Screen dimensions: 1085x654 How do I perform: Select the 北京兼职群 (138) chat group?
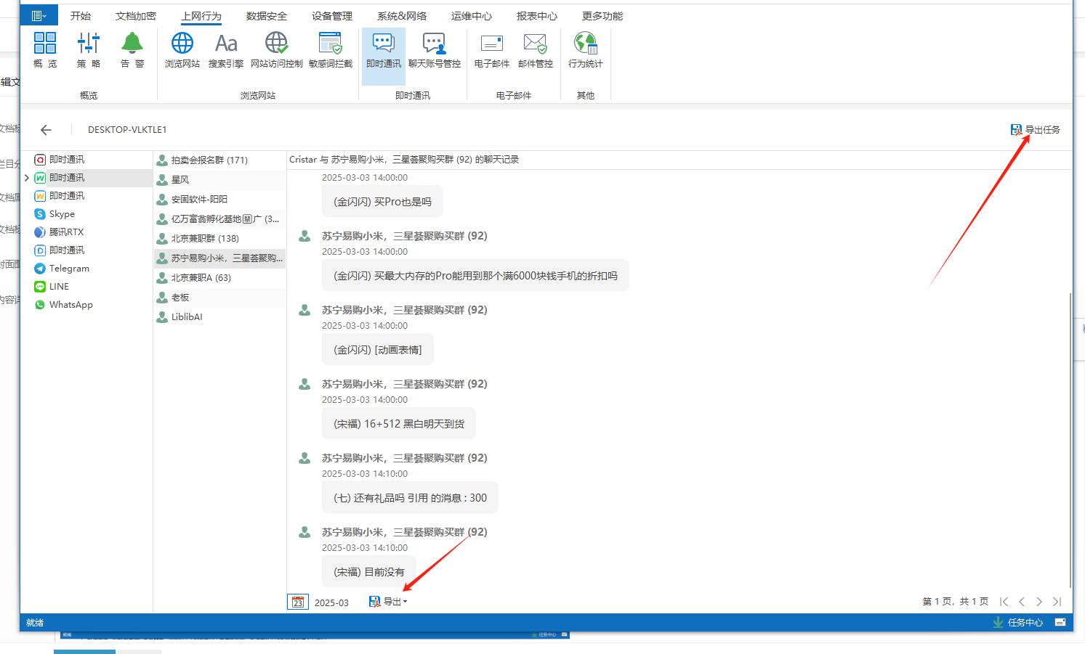click(x=205, y=239)
